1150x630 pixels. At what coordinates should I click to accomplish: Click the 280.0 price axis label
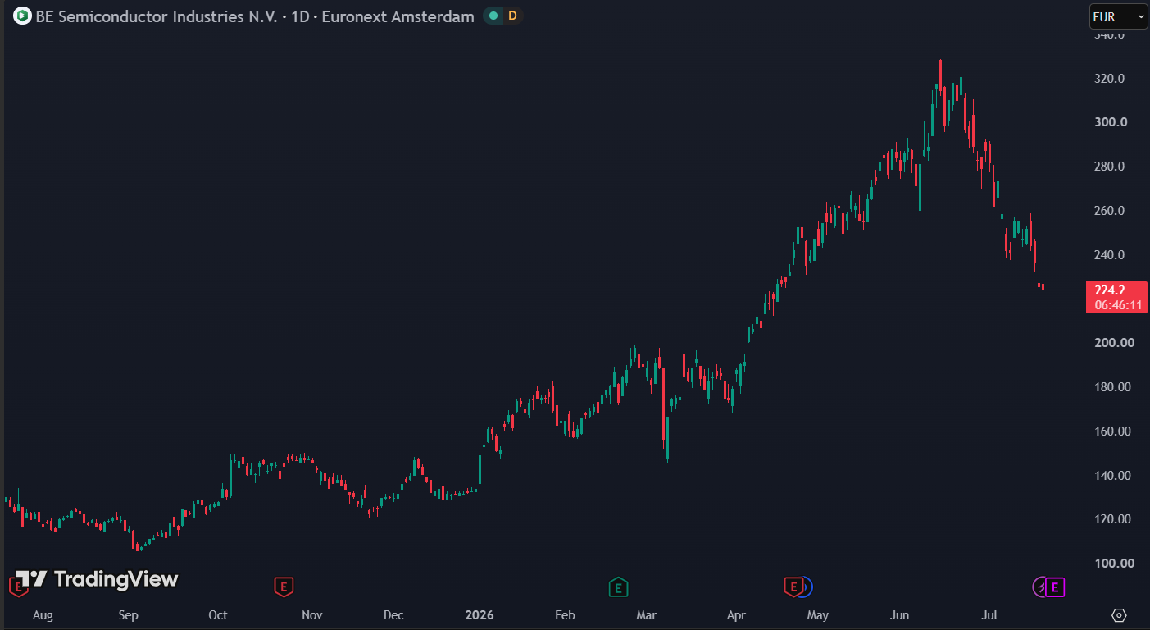pyautogui.click(x=1109, y=167)
